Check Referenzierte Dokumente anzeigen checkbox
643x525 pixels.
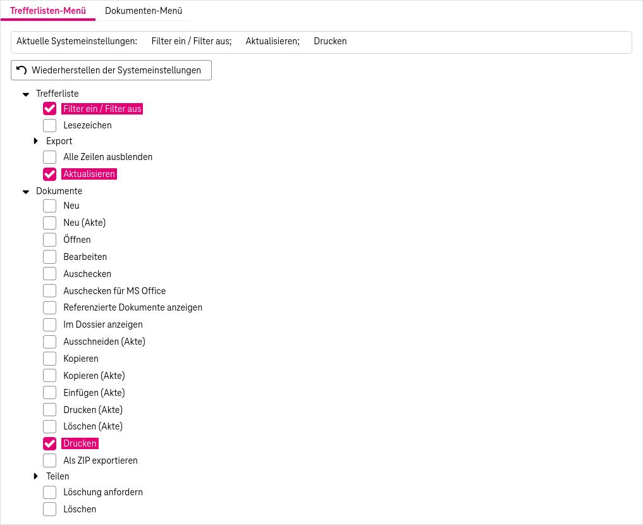click(49, 307)
